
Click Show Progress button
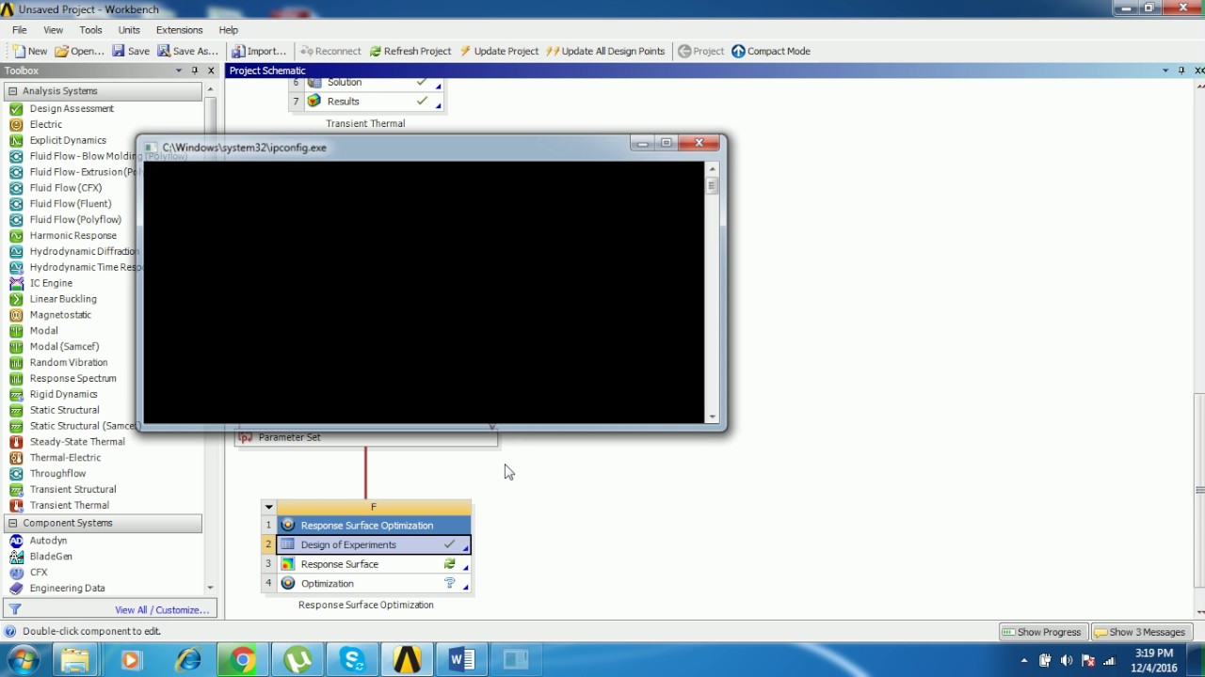point(1042,632)
